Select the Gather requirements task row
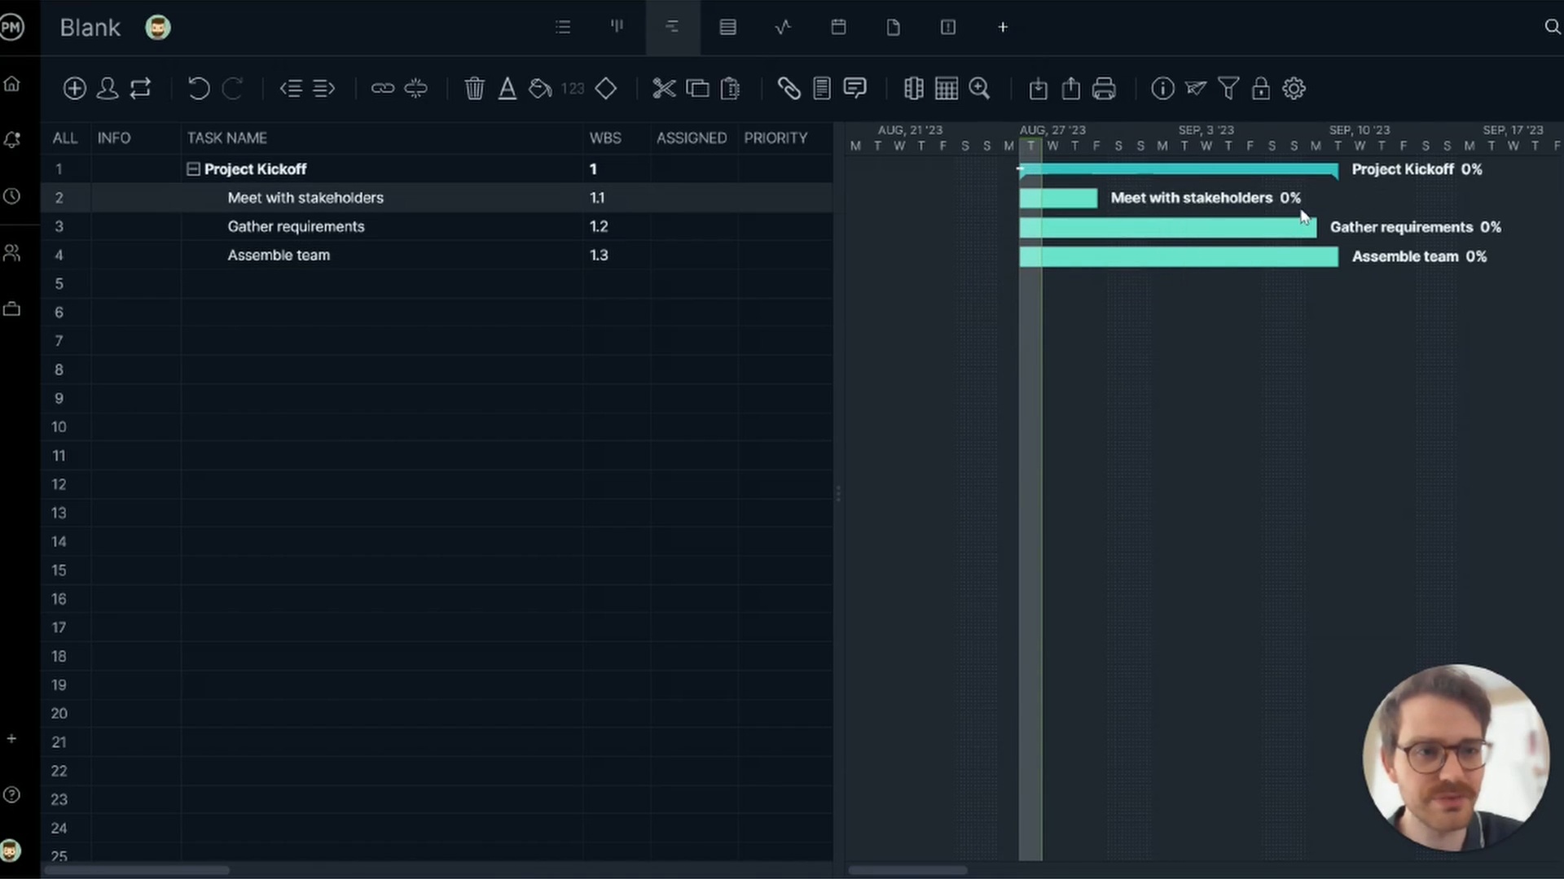The height and width of the screenshot is (879, 1564). coord(296,226)
